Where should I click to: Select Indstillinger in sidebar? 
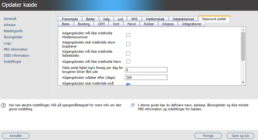coord(13,62)
